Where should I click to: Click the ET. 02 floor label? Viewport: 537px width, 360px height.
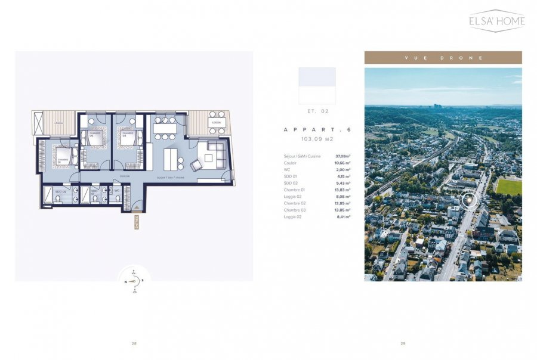point(317,111)
